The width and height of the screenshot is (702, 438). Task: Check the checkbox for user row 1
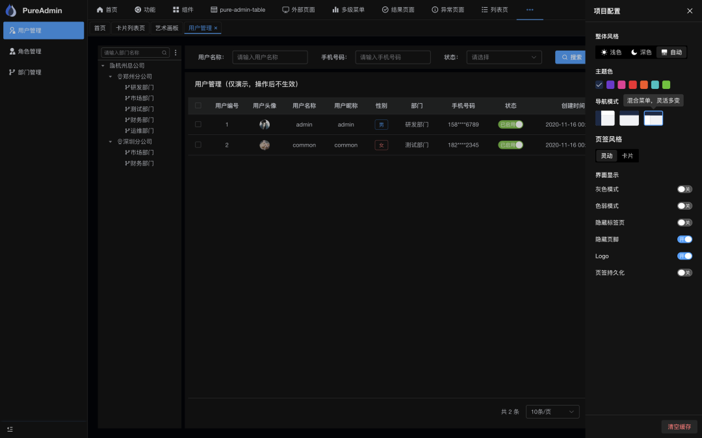pos(198,125)
